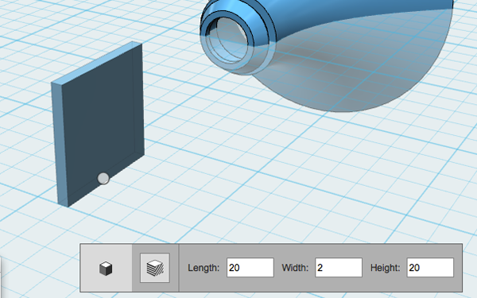Click the Width: label
The height and width of the screenshot is (298, 477).
(295, 268)
